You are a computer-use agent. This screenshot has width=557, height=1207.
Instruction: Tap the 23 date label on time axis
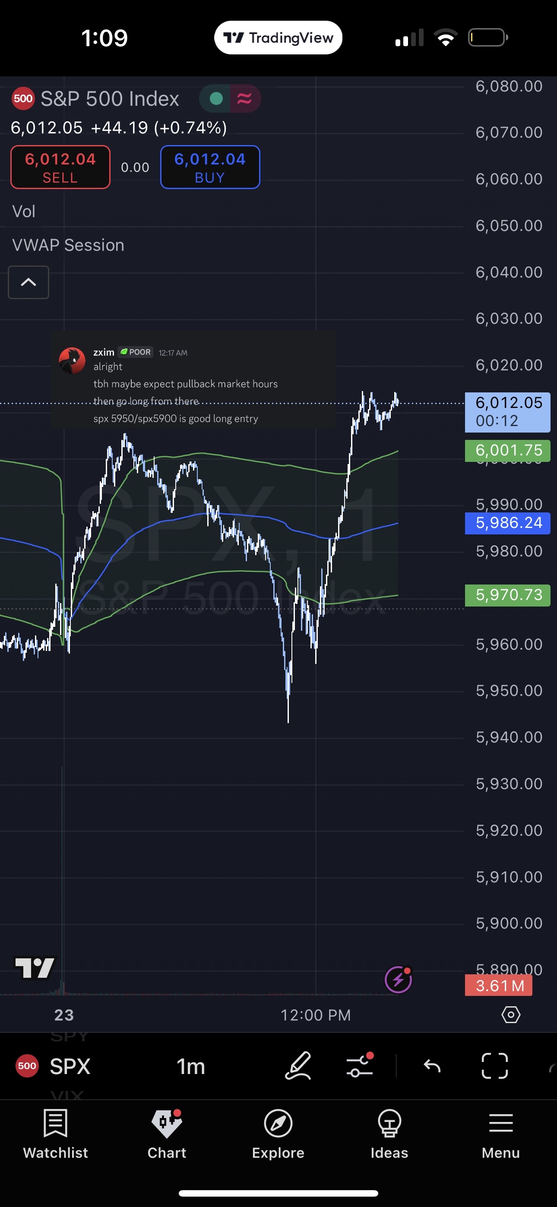point(64,1015)
